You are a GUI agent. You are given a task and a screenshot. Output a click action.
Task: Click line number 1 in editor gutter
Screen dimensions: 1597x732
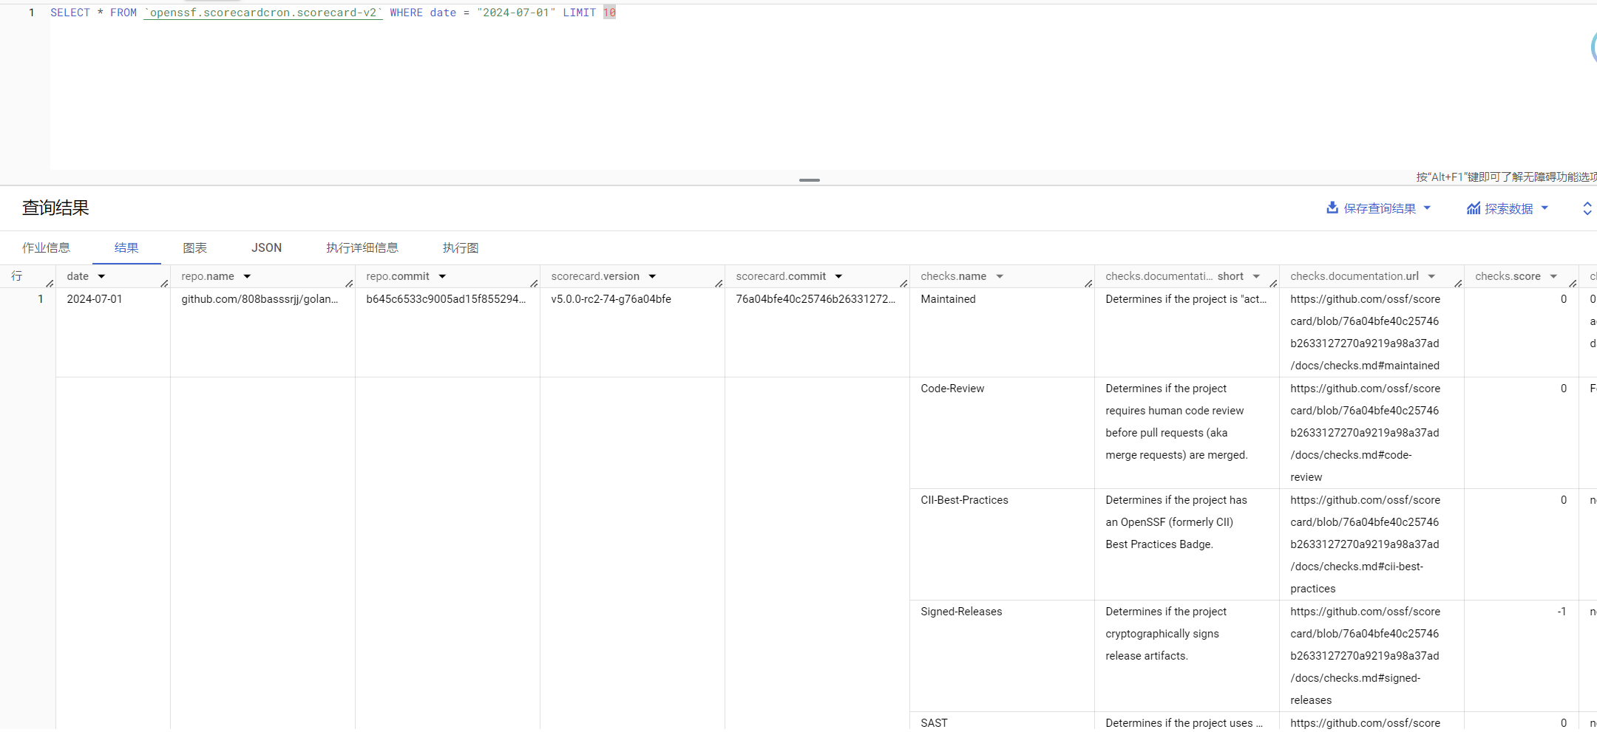pyautogui.click(x=31, y=13)
